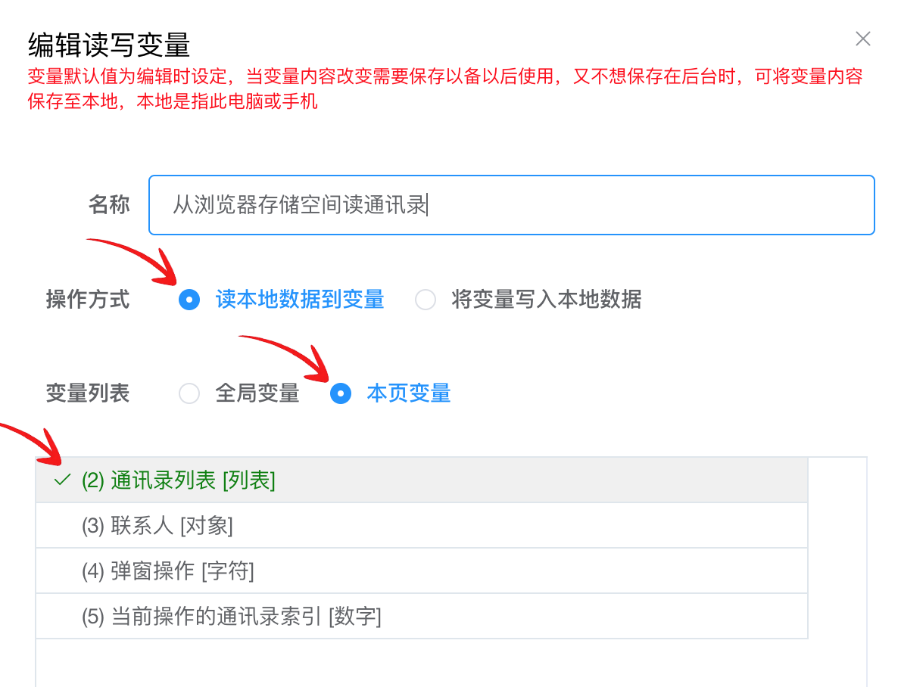Screen dimensions: 901x687
Task: Click the 名称 field label
Action: [109, 204]
